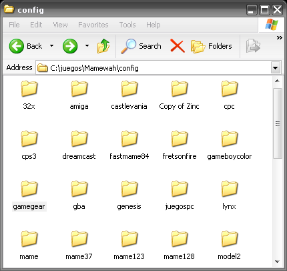Select the lynx folder icon
Screen dimensions: 287x271
(x=230, y=189)
